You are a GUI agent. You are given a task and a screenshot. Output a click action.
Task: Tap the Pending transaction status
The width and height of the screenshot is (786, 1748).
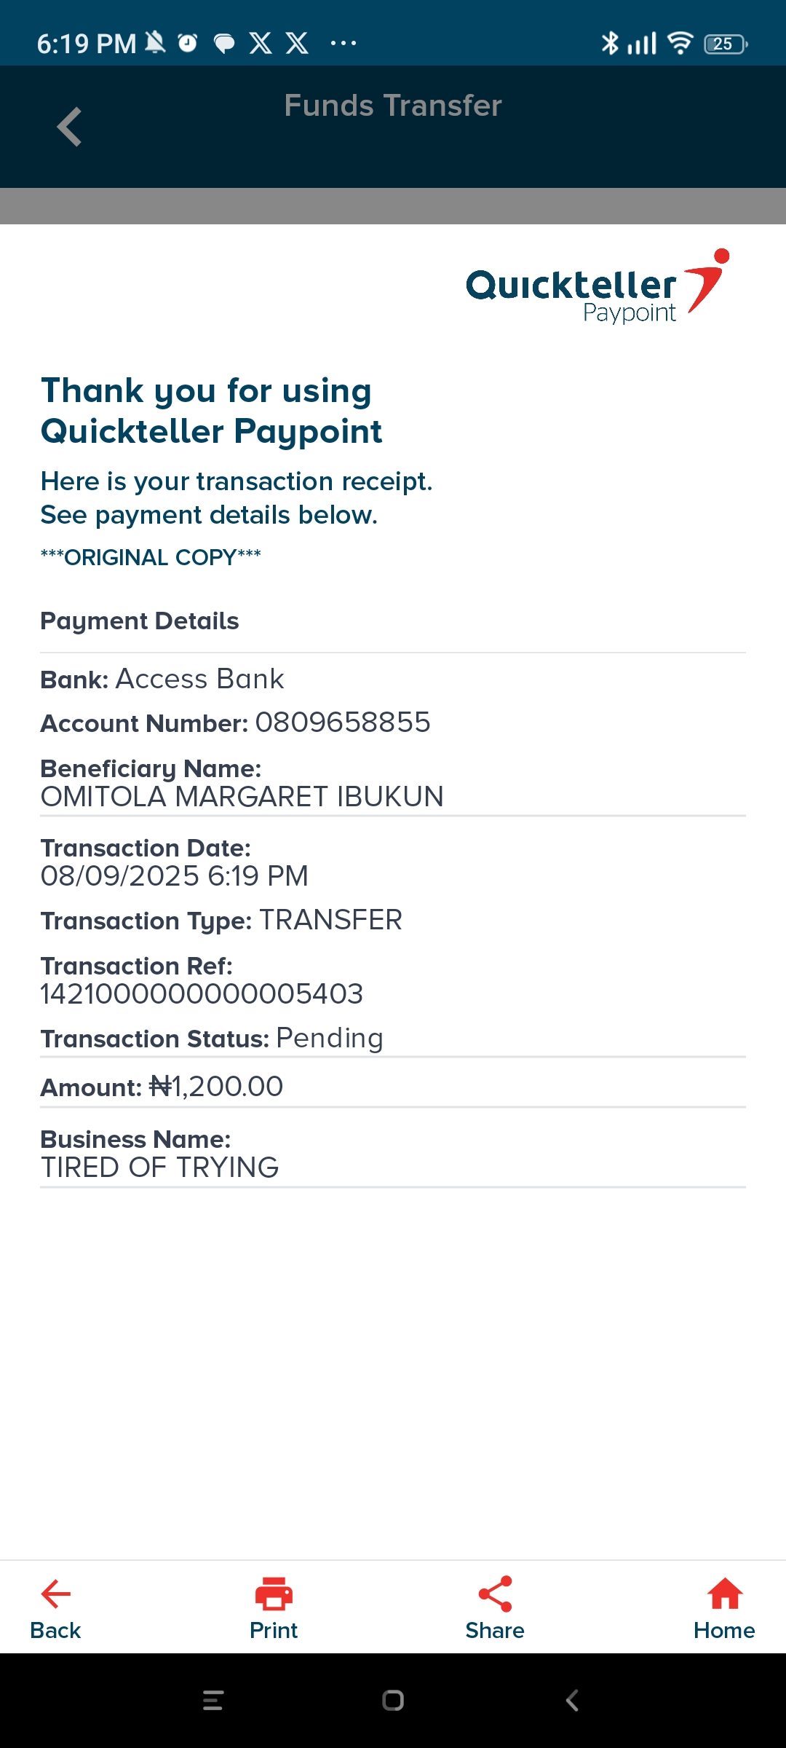(330, 1038)
